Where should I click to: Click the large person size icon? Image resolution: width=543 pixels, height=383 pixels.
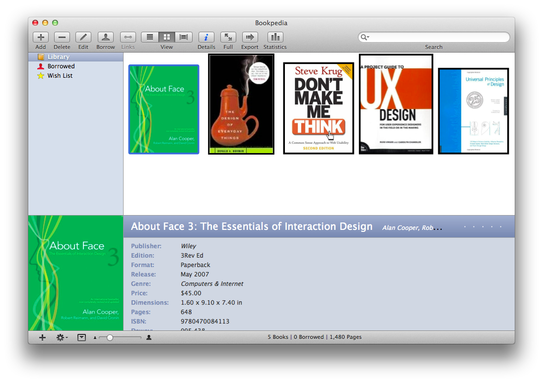(149, 337)
